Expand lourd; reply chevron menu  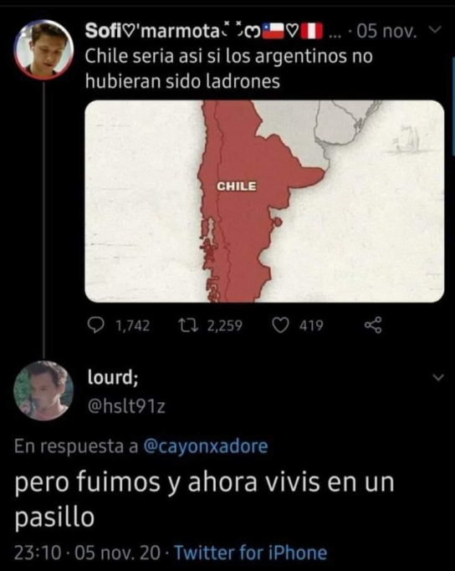click(x=438, y=377)
